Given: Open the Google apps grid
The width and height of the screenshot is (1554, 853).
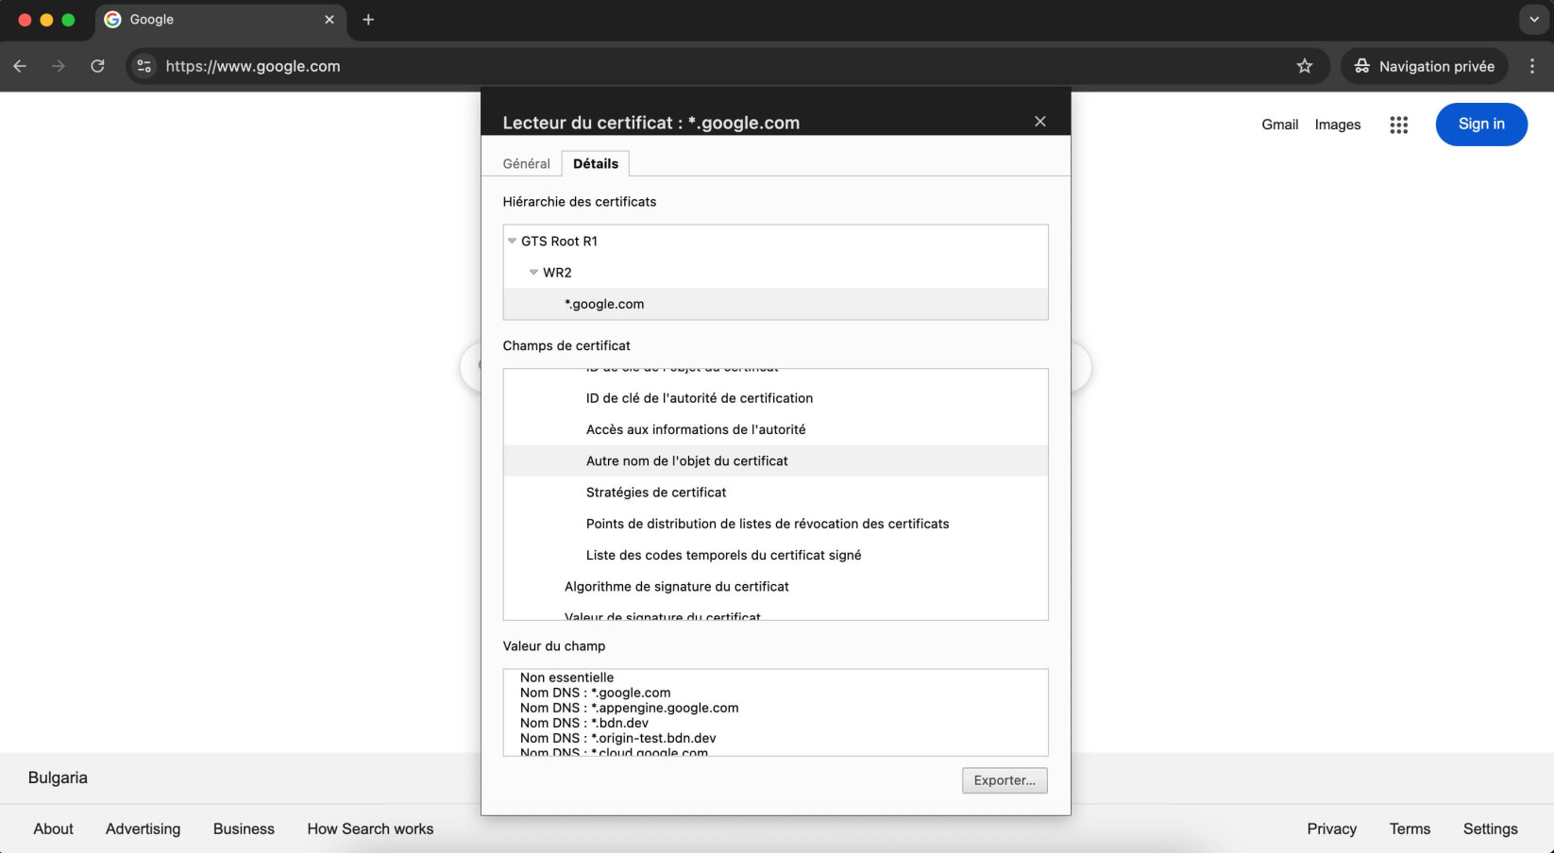Looking at the screenshot, I should point(1399,125).
